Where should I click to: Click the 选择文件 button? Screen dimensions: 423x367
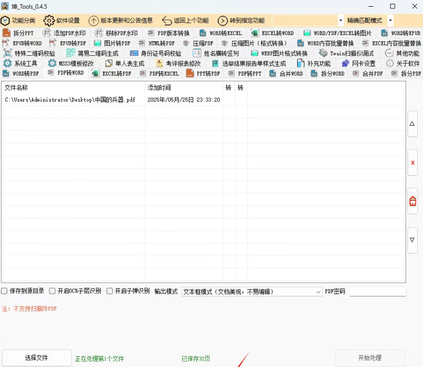click(x=36, y=358)
